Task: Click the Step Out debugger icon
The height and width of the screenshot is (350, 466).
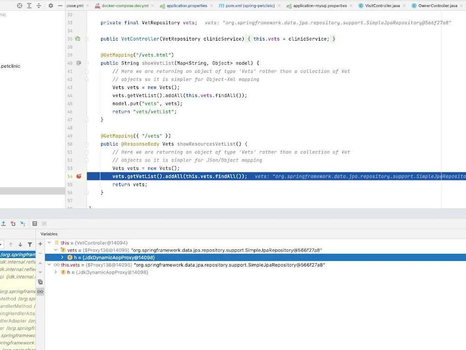Action: tap(4, 224)
